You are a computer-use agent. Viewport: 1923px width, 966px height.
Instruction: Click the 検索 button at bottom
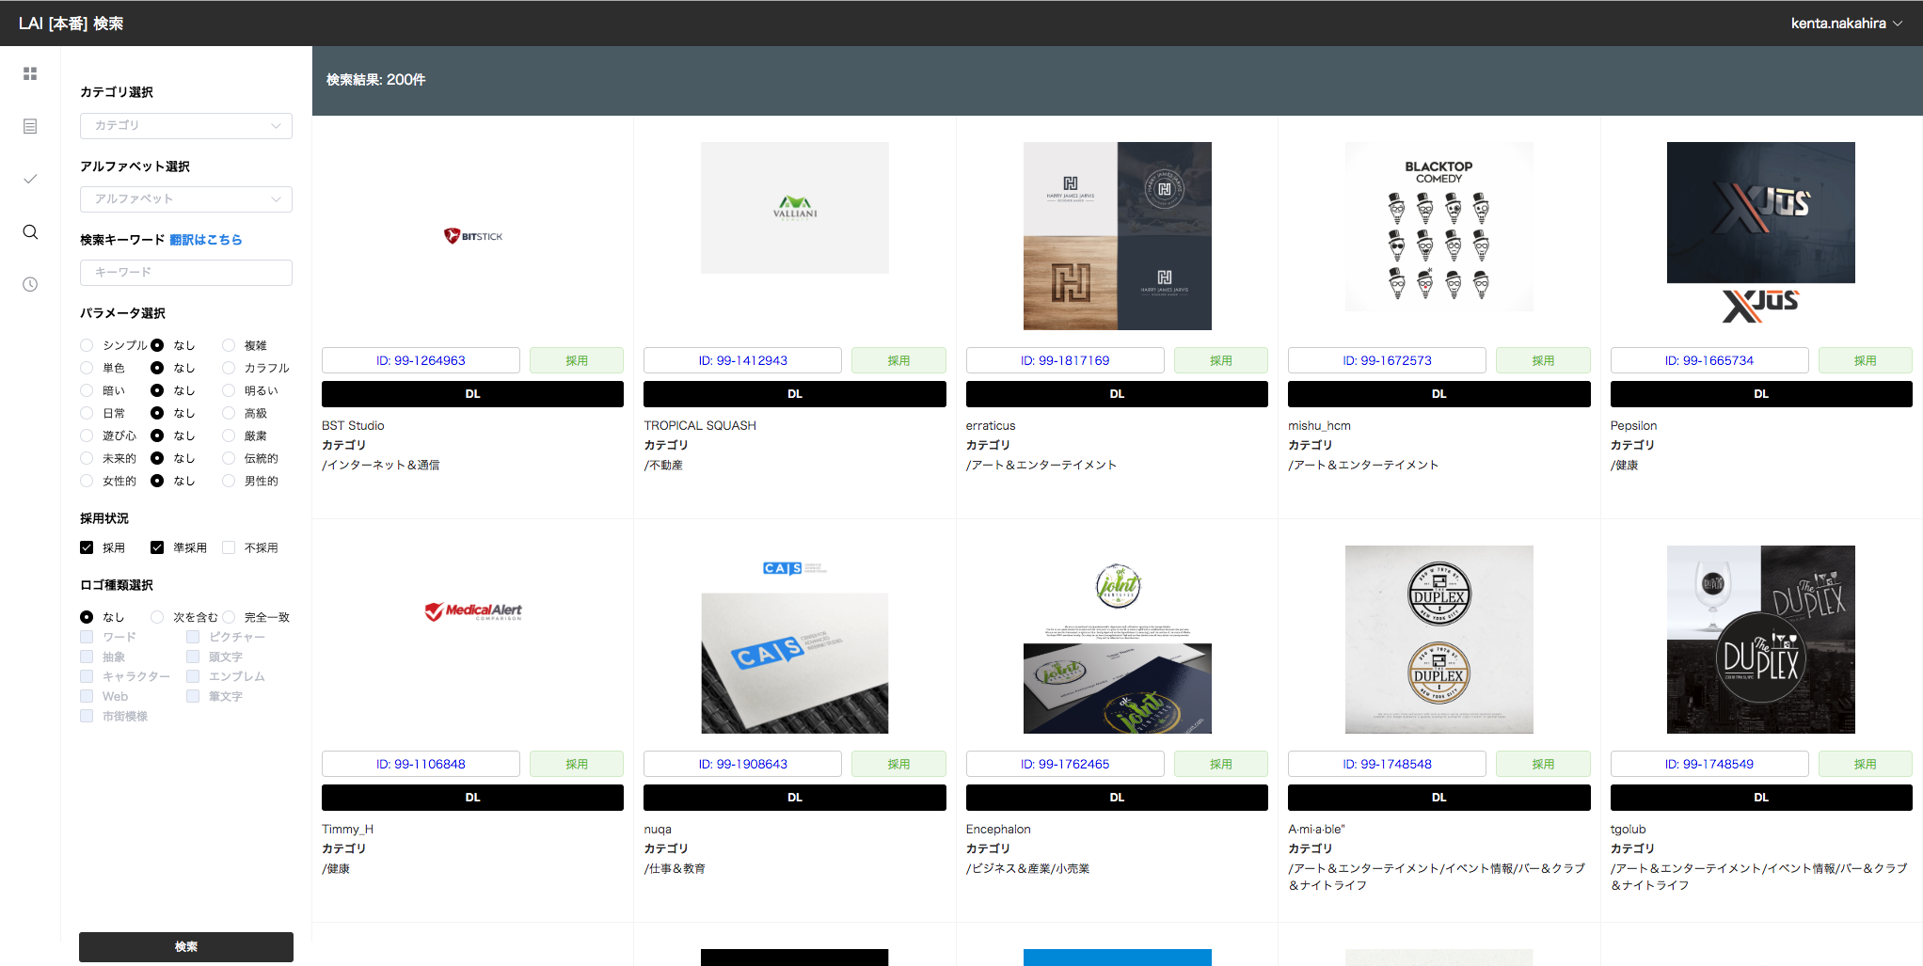(186, 947)
